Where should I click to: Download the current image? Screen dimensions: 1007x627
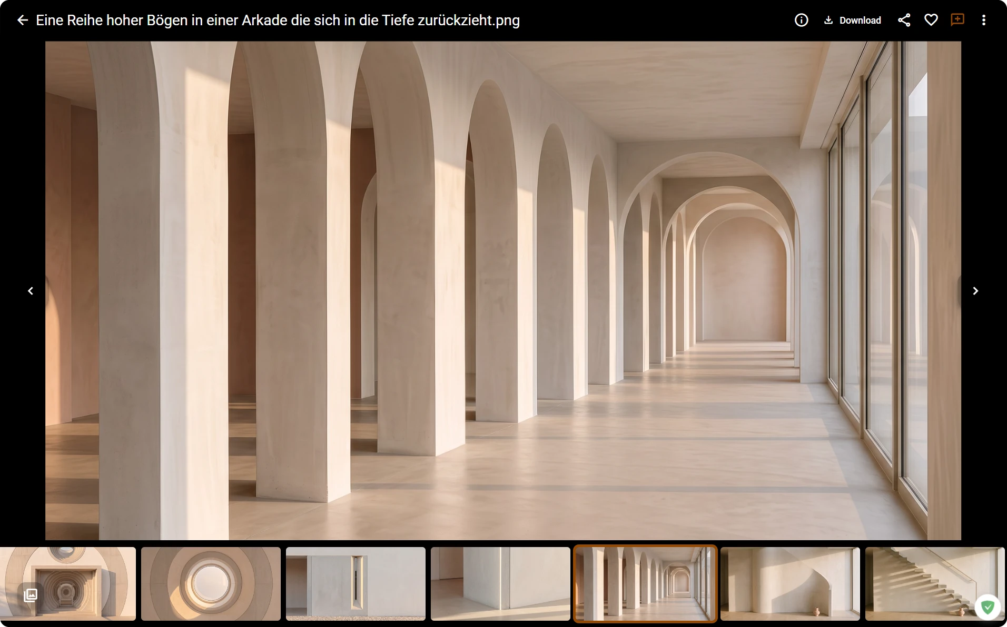coord(852,21)
